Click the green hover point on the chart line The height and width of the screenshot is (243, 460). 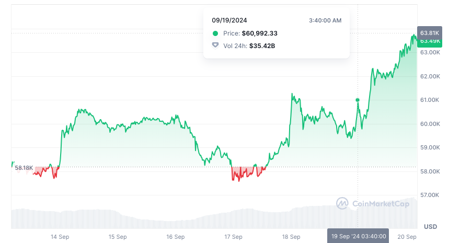pos(358,100)
